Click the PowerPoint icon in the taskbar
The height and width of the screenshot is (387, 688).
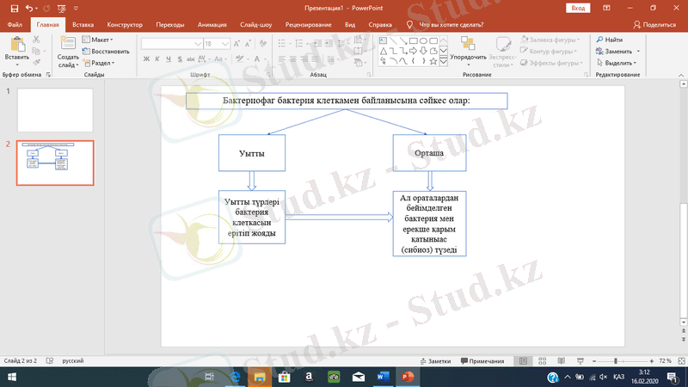[x=409, y=377]
